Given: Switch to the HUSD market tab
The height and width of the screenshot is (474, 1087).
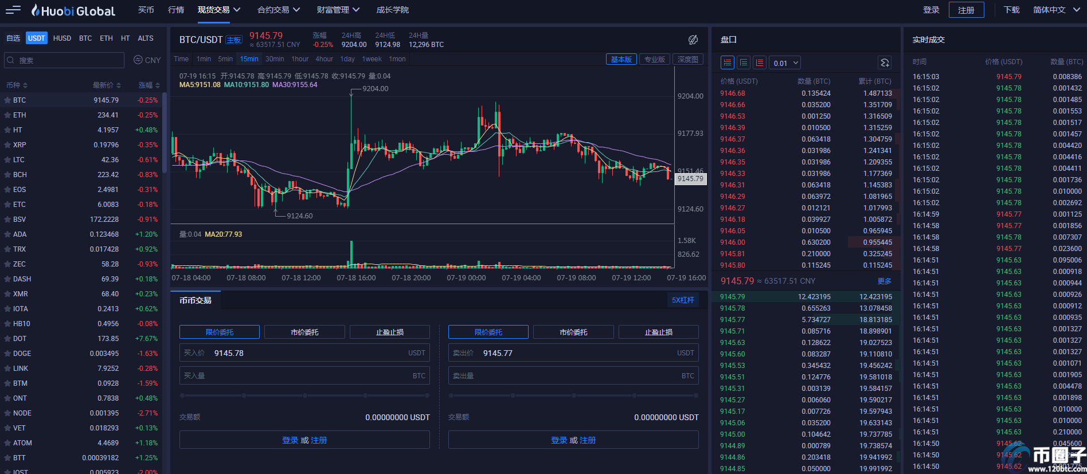Looking at the screenshot, I should (x=62, y=38).
